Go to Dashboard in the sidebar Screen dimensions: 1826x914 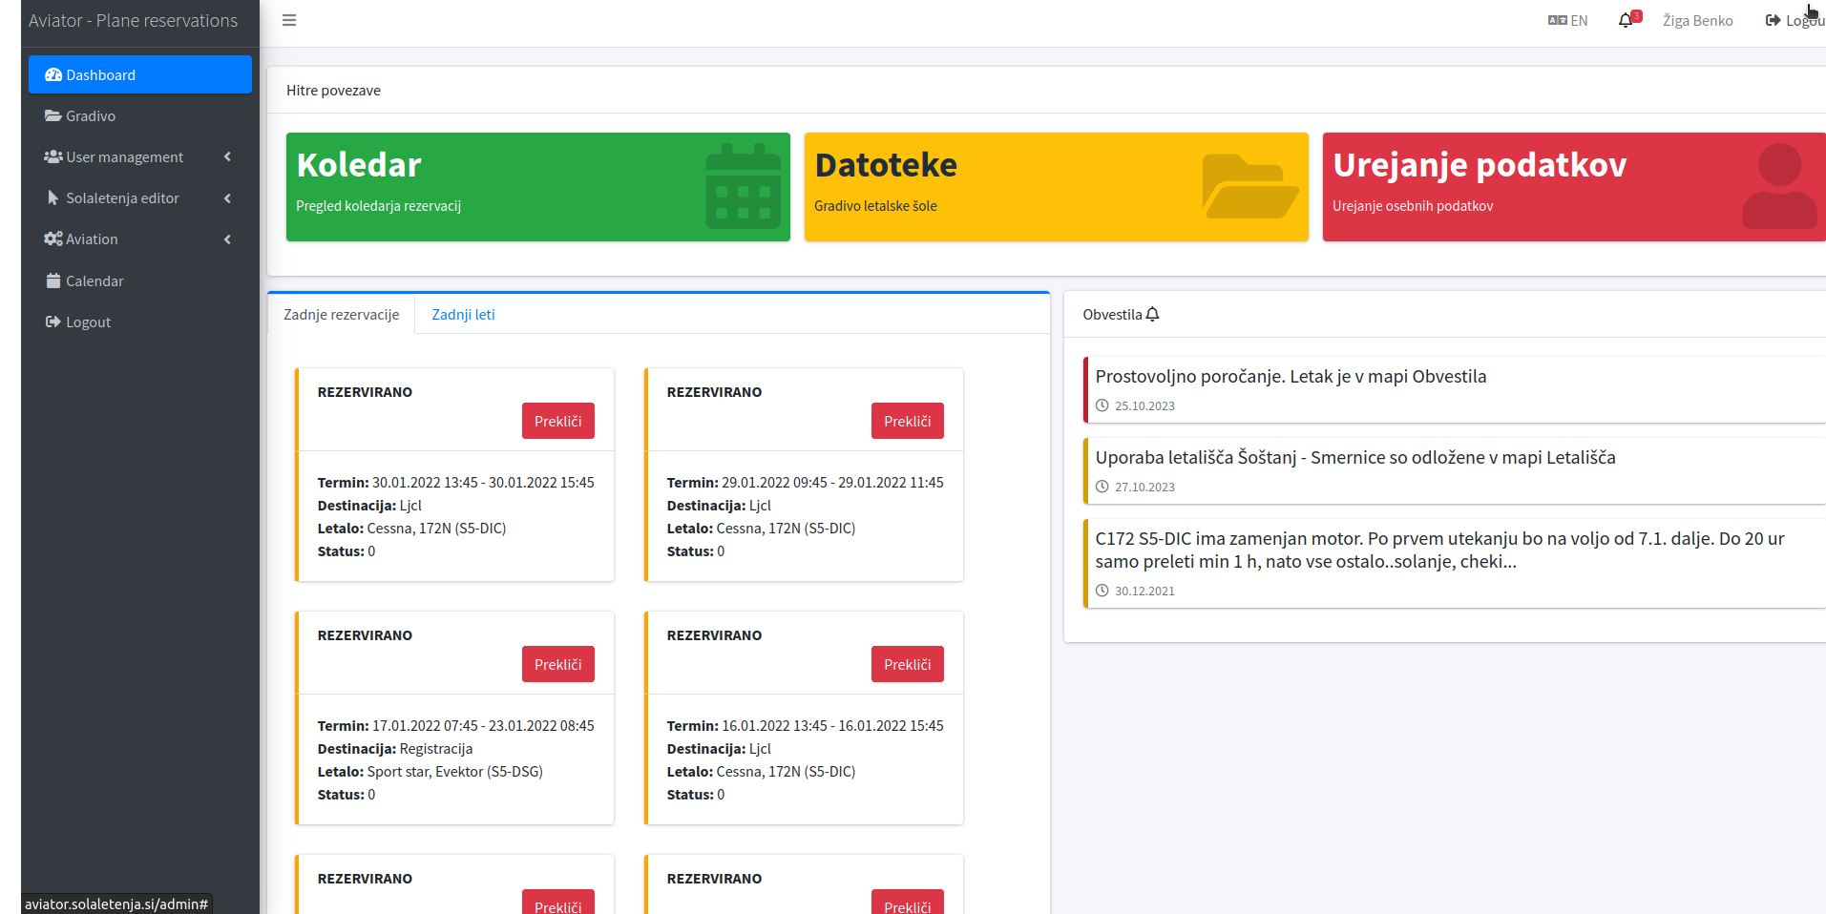click(x=140, y=74)
